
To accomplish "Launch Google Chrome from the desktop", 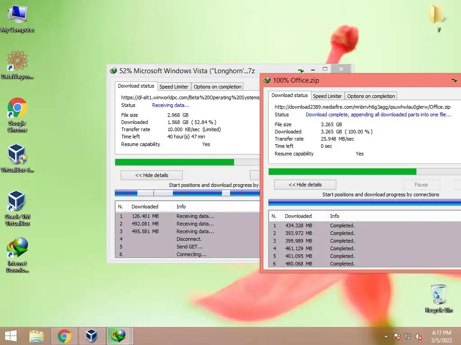I will pos(18,115).
